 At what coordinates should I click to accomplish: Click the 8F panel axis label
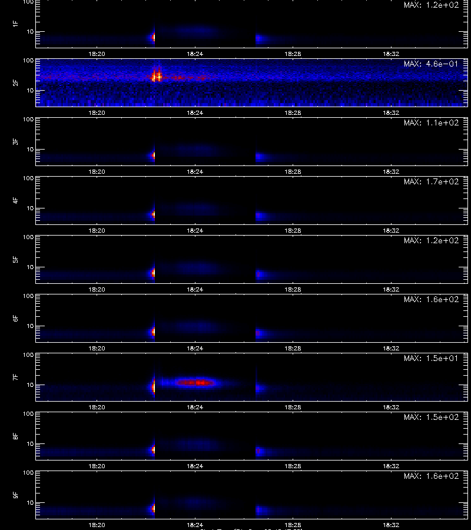click(15, 436)
